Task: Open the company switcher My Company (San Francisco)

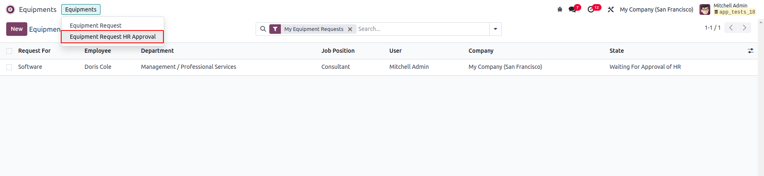Action: pos(656,9)
